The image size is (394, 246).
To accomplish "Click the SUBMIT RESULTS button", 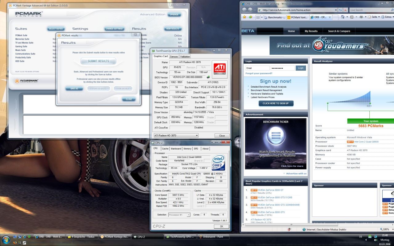I will coord(98,61).
